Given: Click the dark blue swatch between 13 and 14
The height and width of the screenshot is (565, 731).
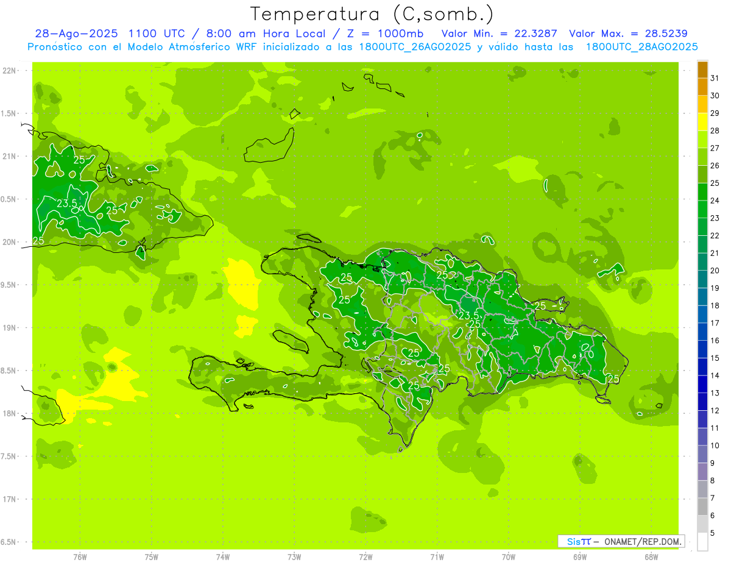Looking at the screenshot, I should 702,384.
